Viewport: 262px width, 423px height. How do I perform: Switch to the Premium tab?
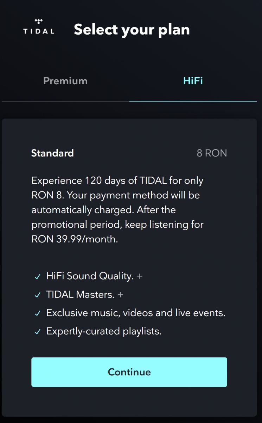click(x=65, y=81)
